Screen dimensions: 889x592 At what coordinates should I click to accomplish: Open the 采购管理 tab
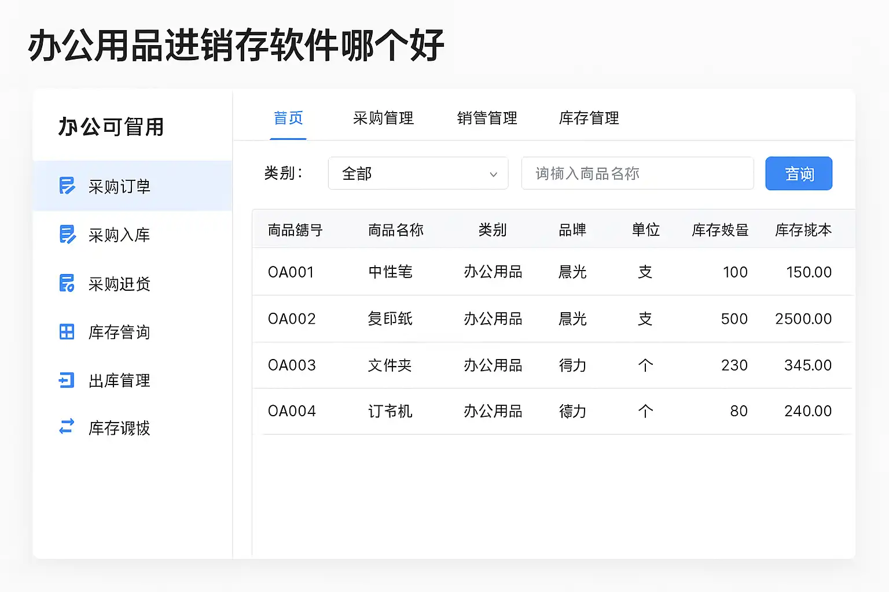383,119
